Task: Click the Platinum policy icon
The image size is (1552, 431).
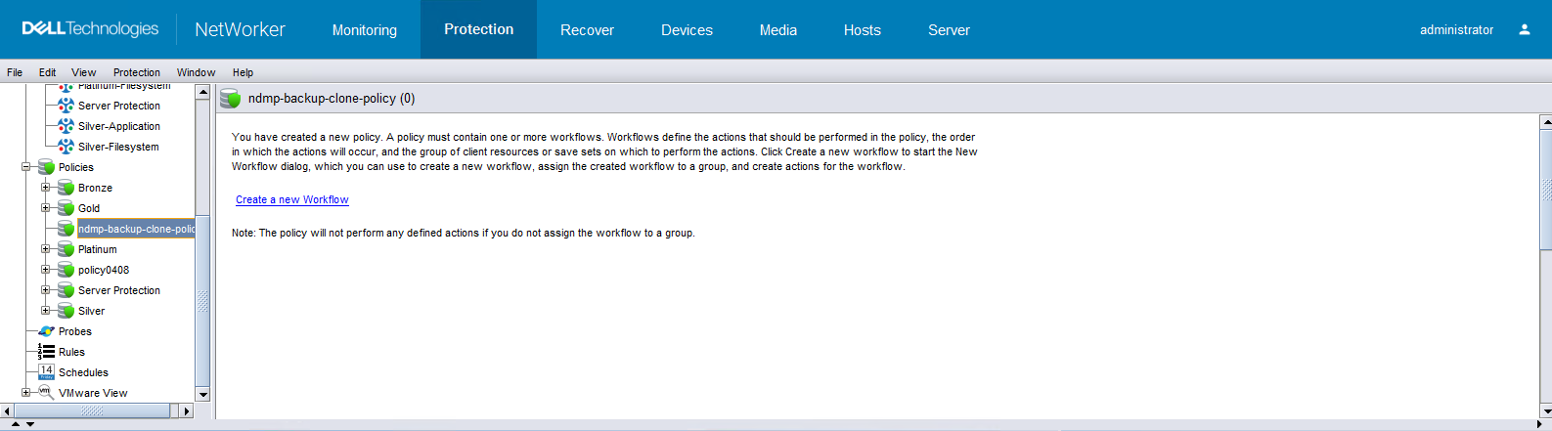Action: point(66,249)
